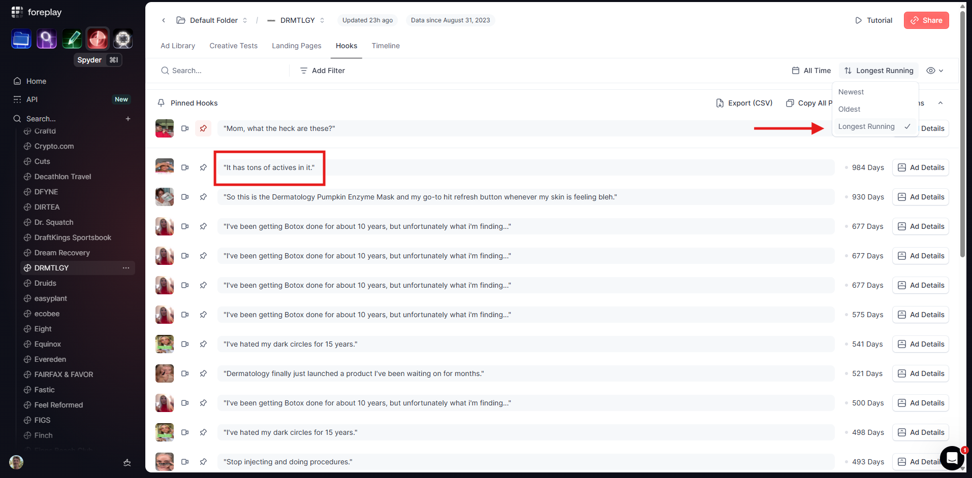Open All Time date range picker

tap(811, 71)
